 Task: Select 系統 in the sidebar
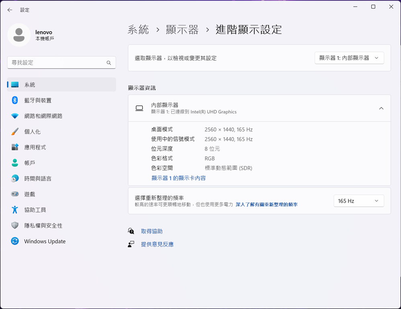coord(30,84)
